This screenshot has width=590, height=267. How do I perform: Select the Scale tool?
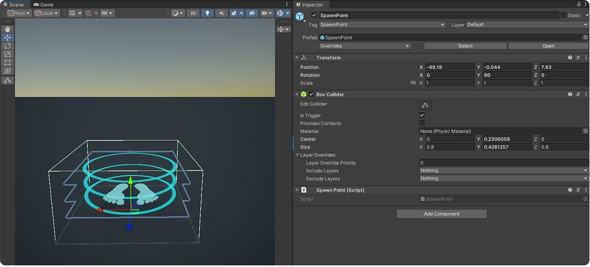(8, 54)
